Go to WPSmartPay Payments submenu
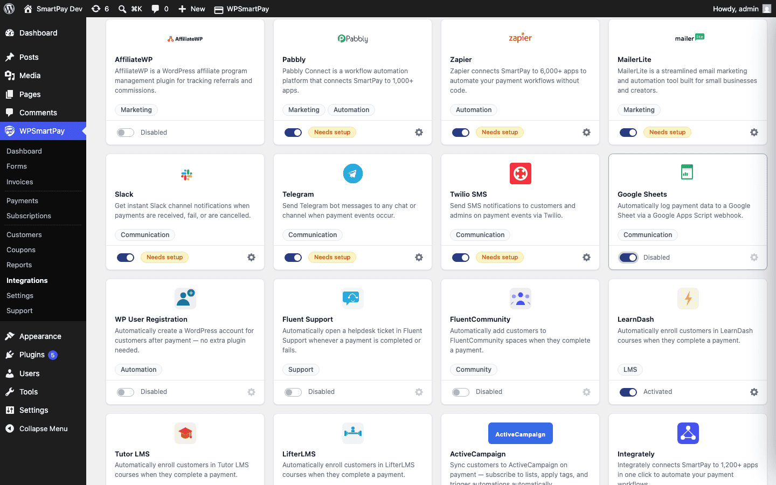776x485 pixels. click(22, 201)
